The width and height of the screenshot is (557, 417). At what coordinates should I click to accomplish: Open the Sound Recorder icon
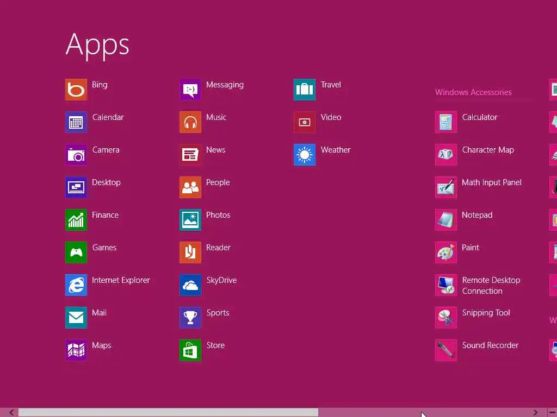(446, 350)
